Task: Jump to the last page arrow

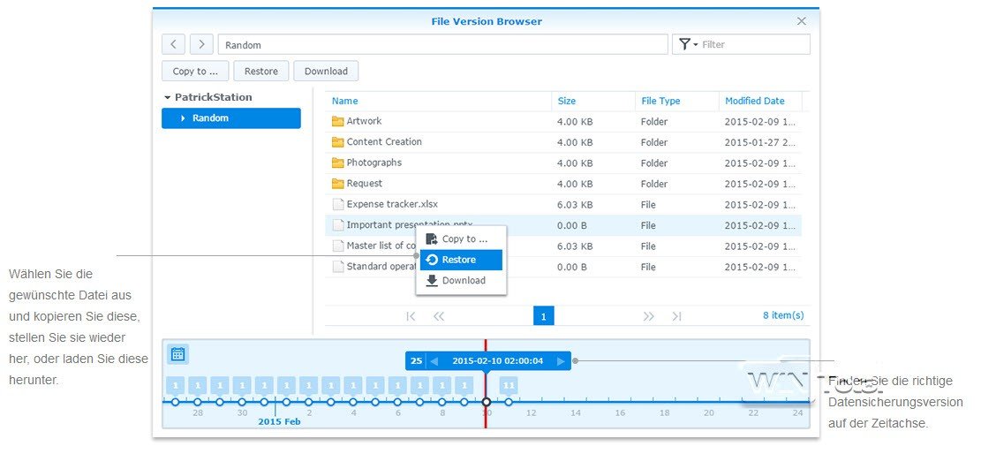Action: coord(676,316)
